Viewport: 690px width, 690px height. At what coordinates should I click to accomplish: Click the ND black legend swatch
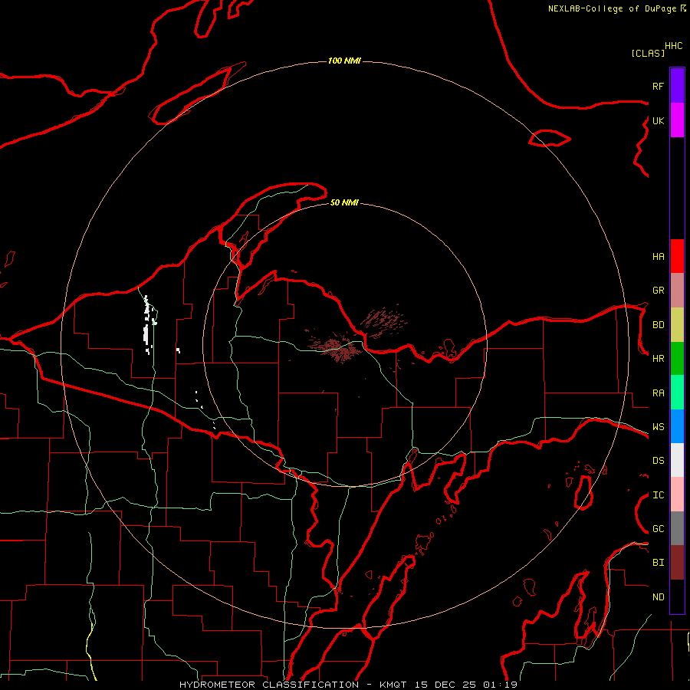pyautogui.click(x=677, y=596)
